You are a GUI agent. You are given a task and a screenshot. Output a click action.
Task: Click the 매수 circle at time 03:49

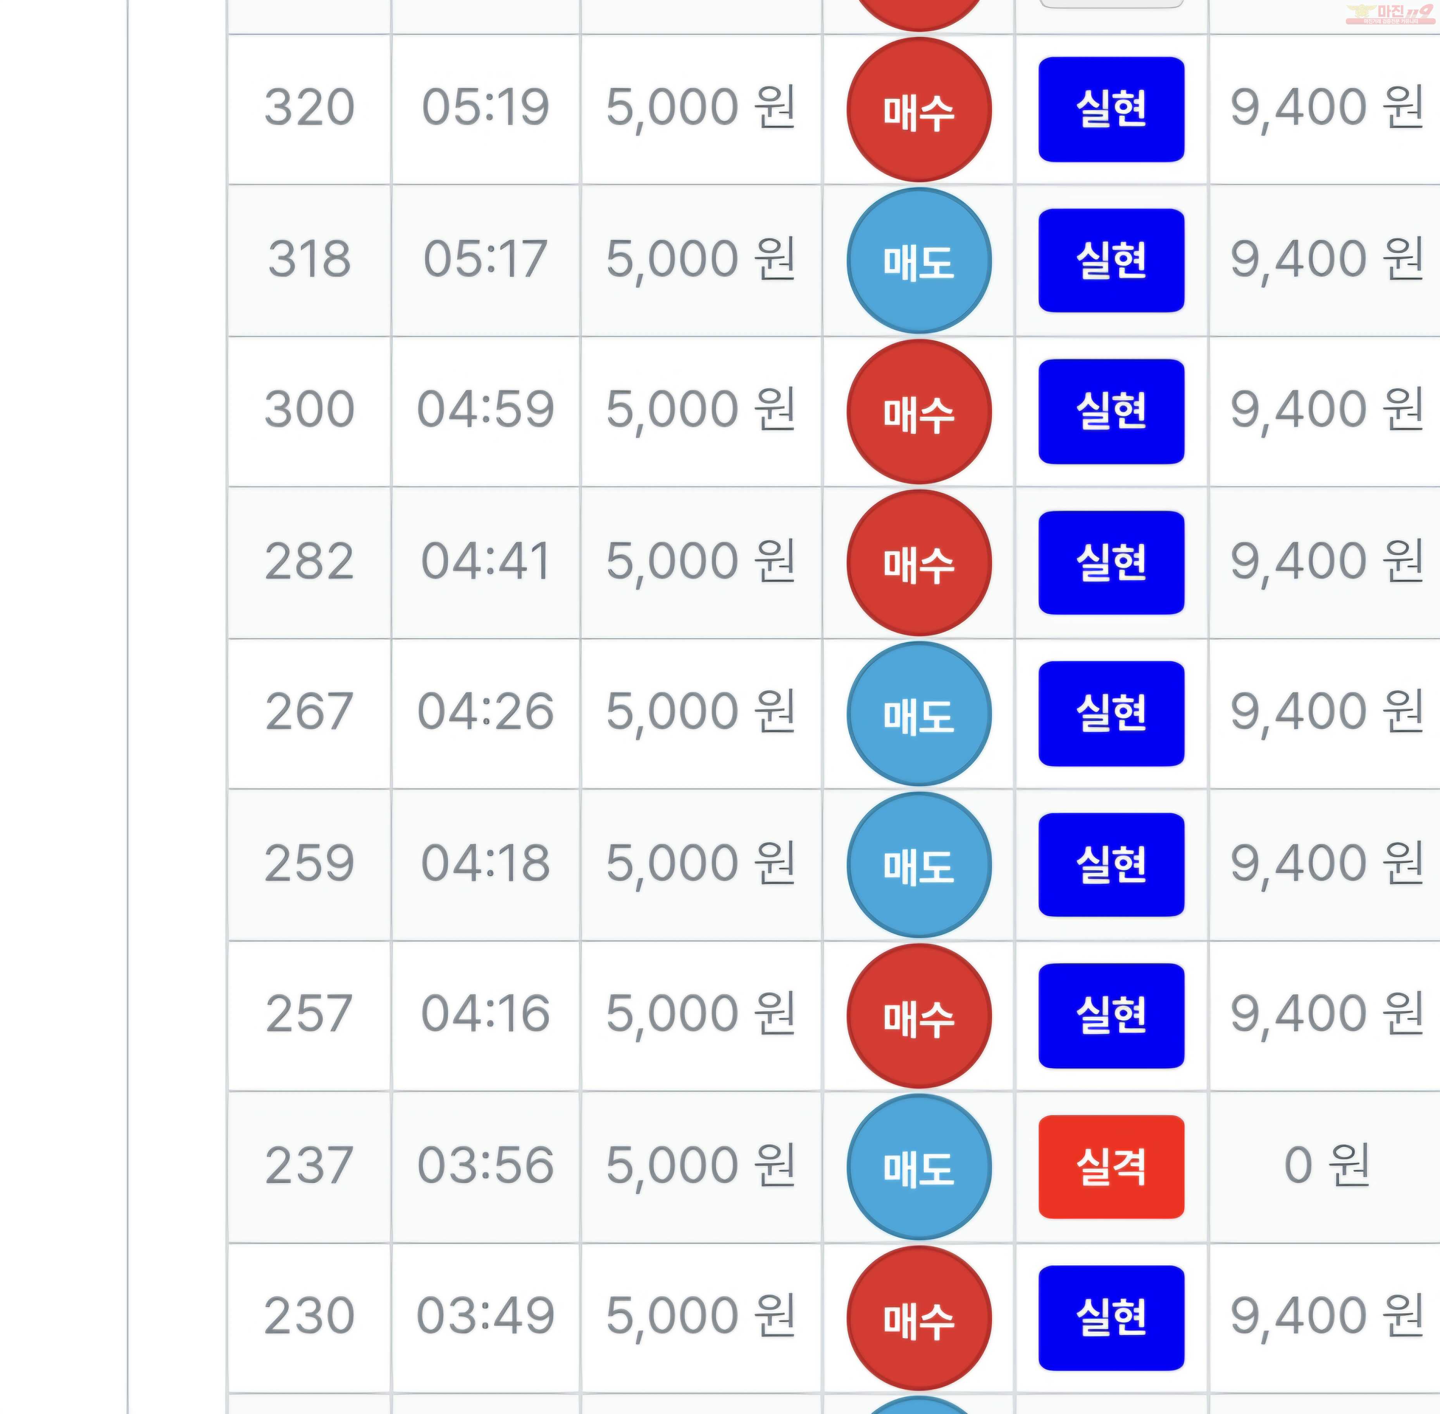click(919, 1318)
